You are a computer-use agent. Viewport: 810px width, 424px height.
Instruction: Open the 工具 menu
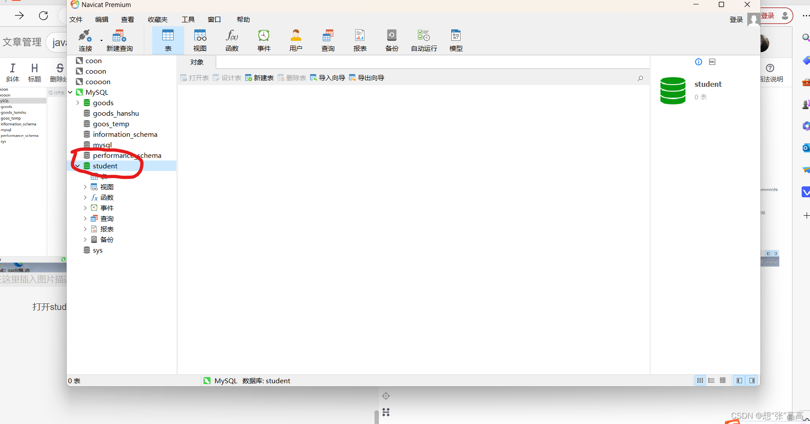188,20
